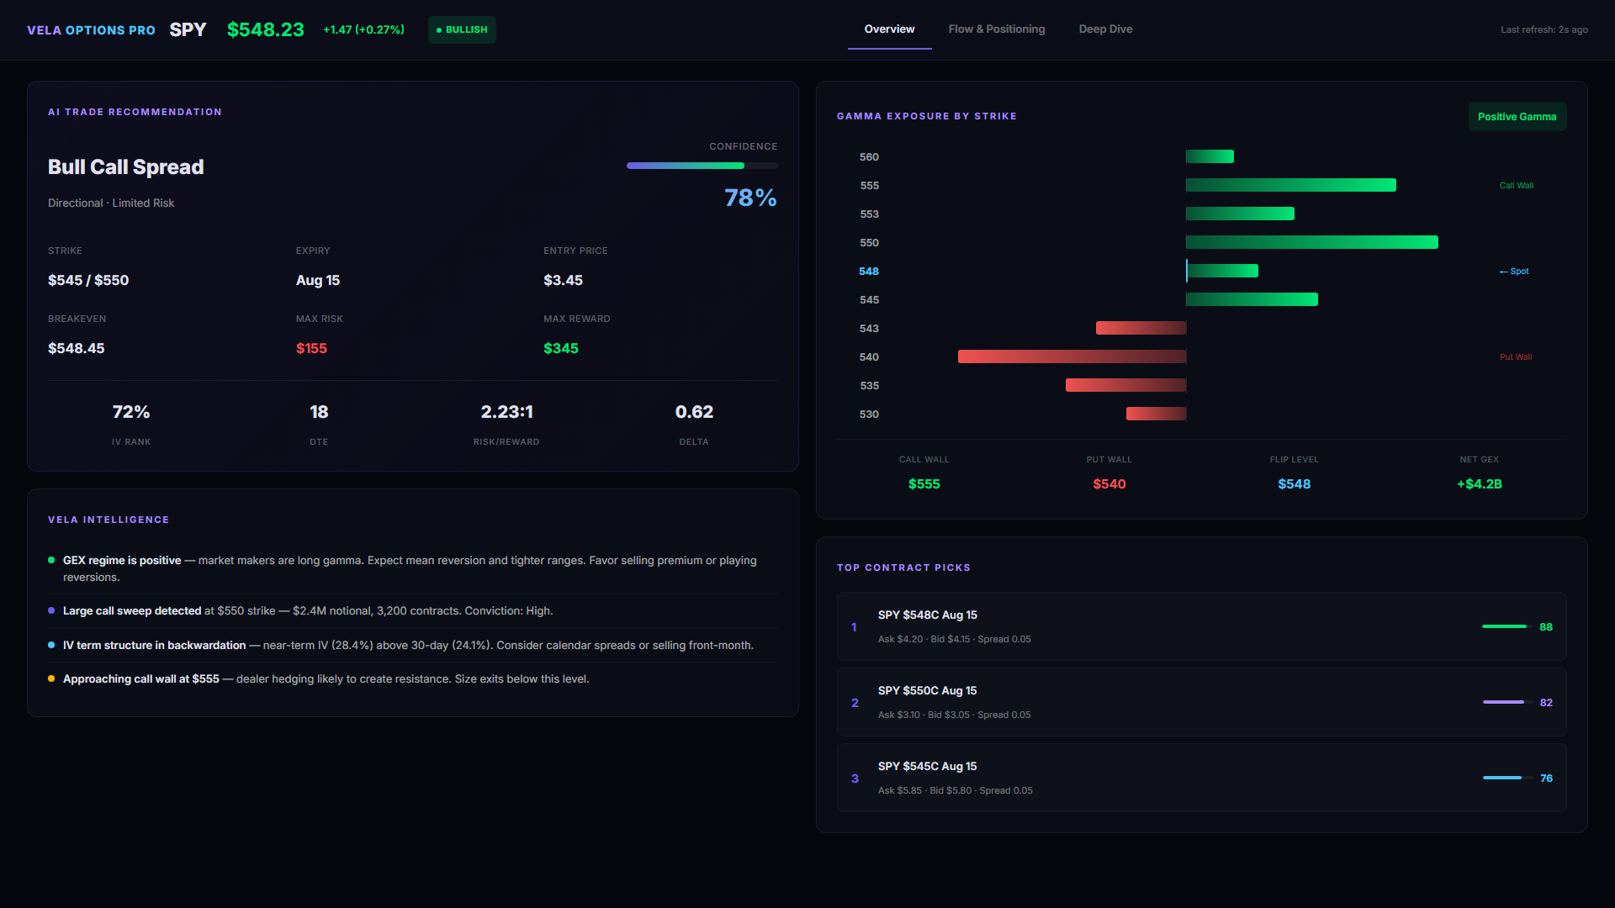
Task: Click the Ask $4.20 Bid $4.15 quote line
Action: click(954, 639)
